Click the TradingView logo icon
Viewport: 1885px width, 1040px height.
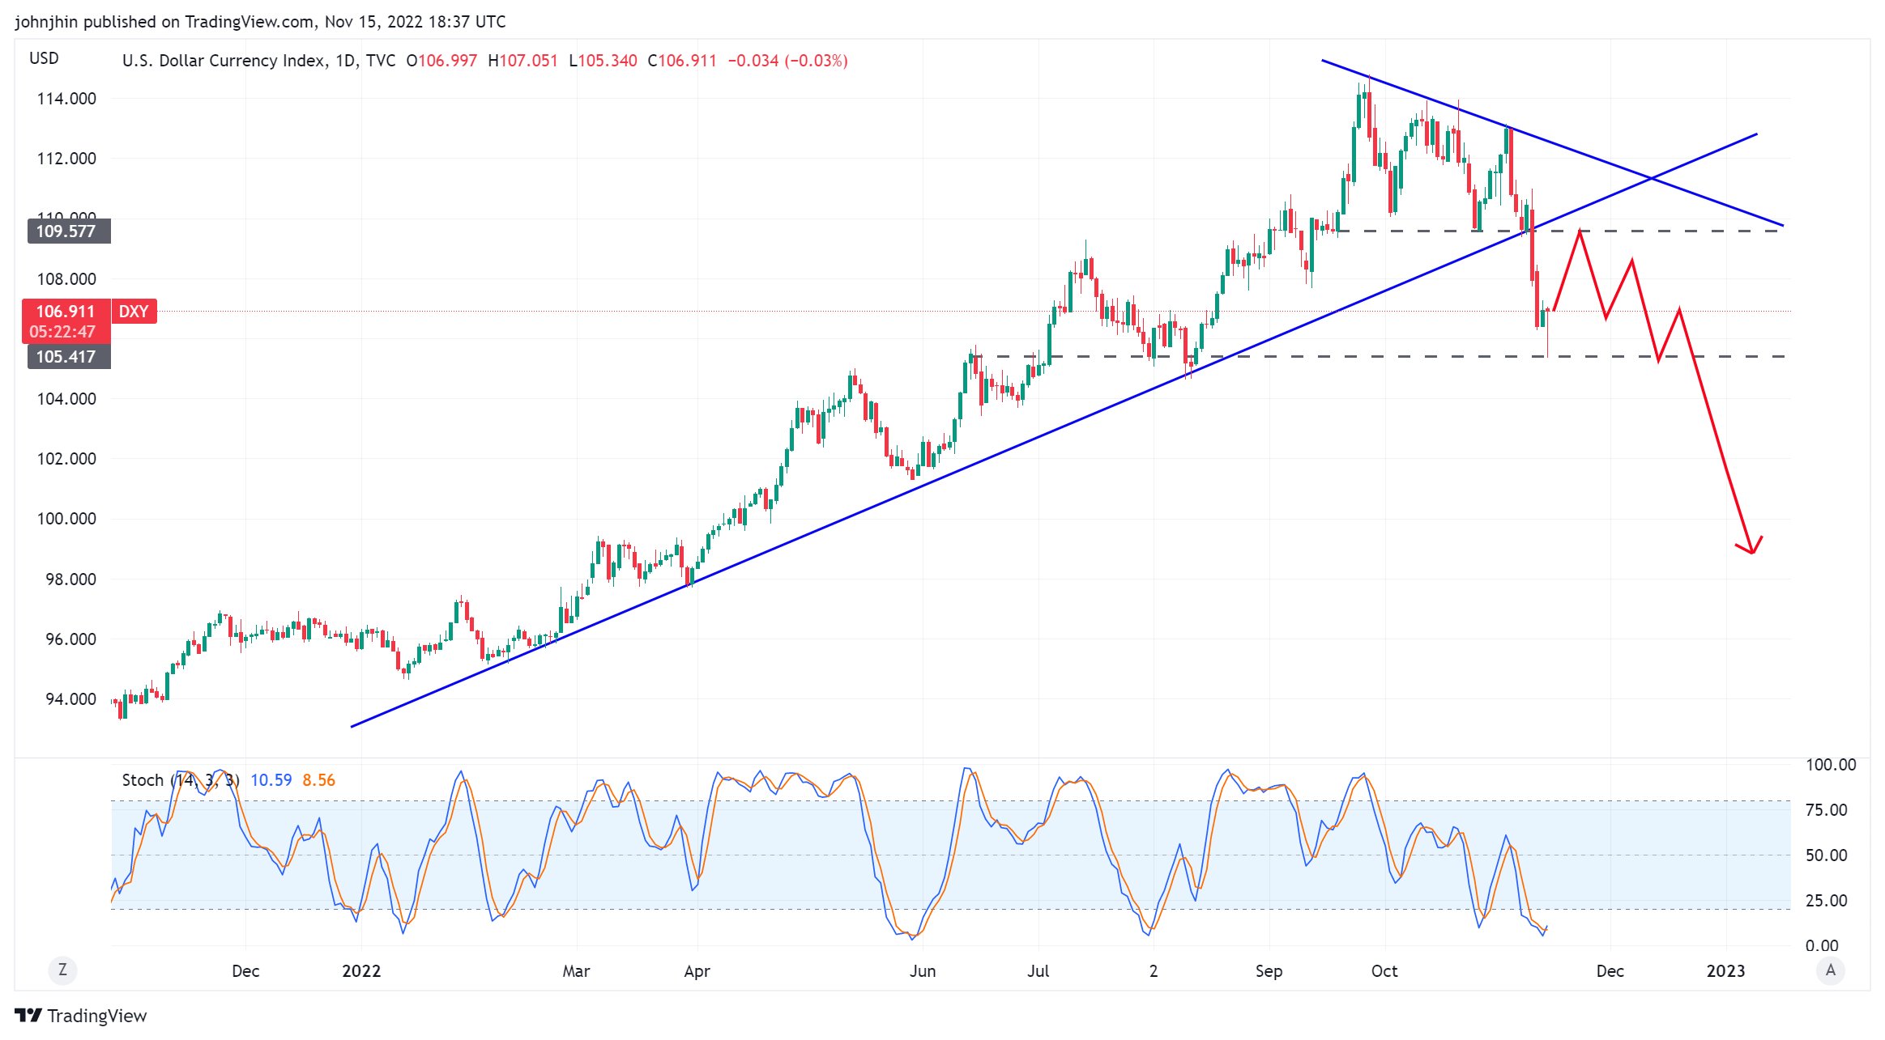pos(28,1016)
